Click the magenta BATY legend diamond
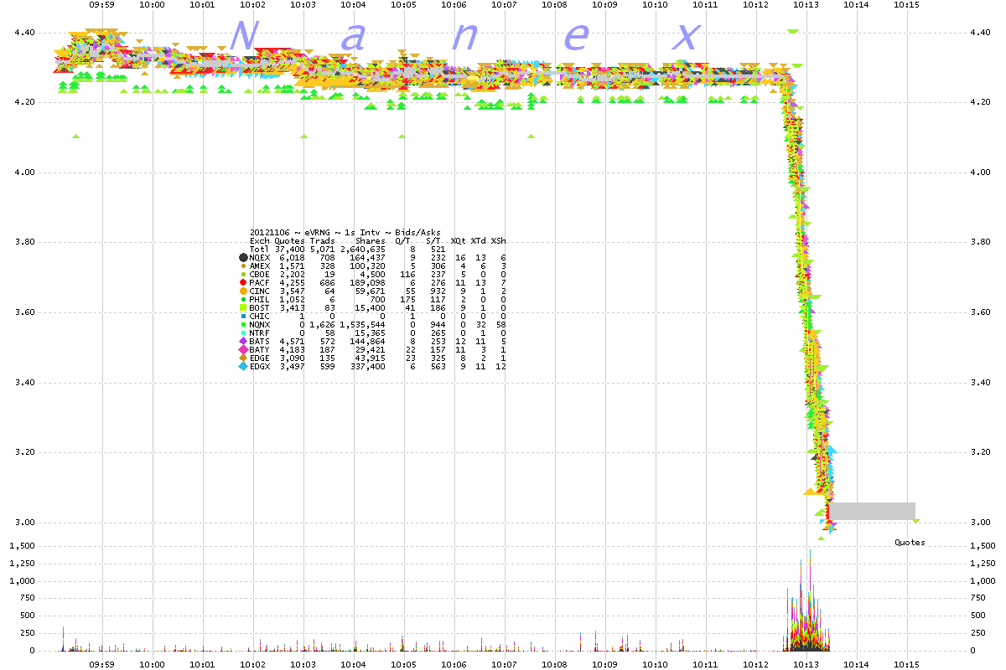Screen dimensions: 1006x670 243,349
